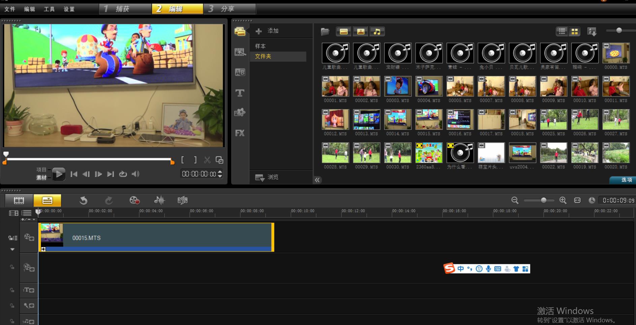Toggle the audio files filter in library
Screen dimensions: 636x325
[377, 32]
